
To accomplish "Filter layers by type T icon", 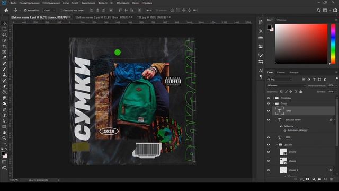I will click(x=314, y=79).
